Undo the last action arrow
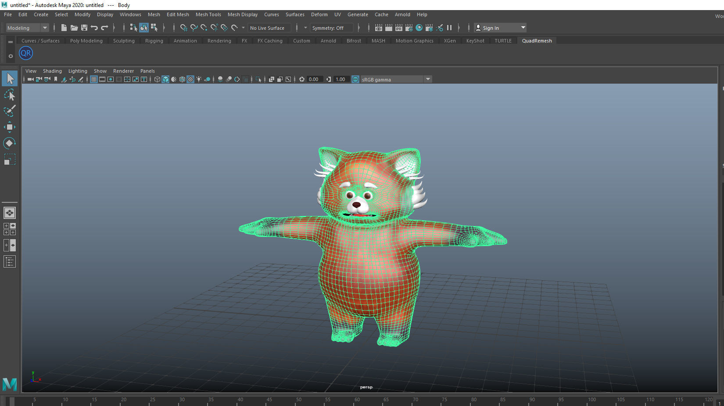Screen dimensions: 724x406 94,28
